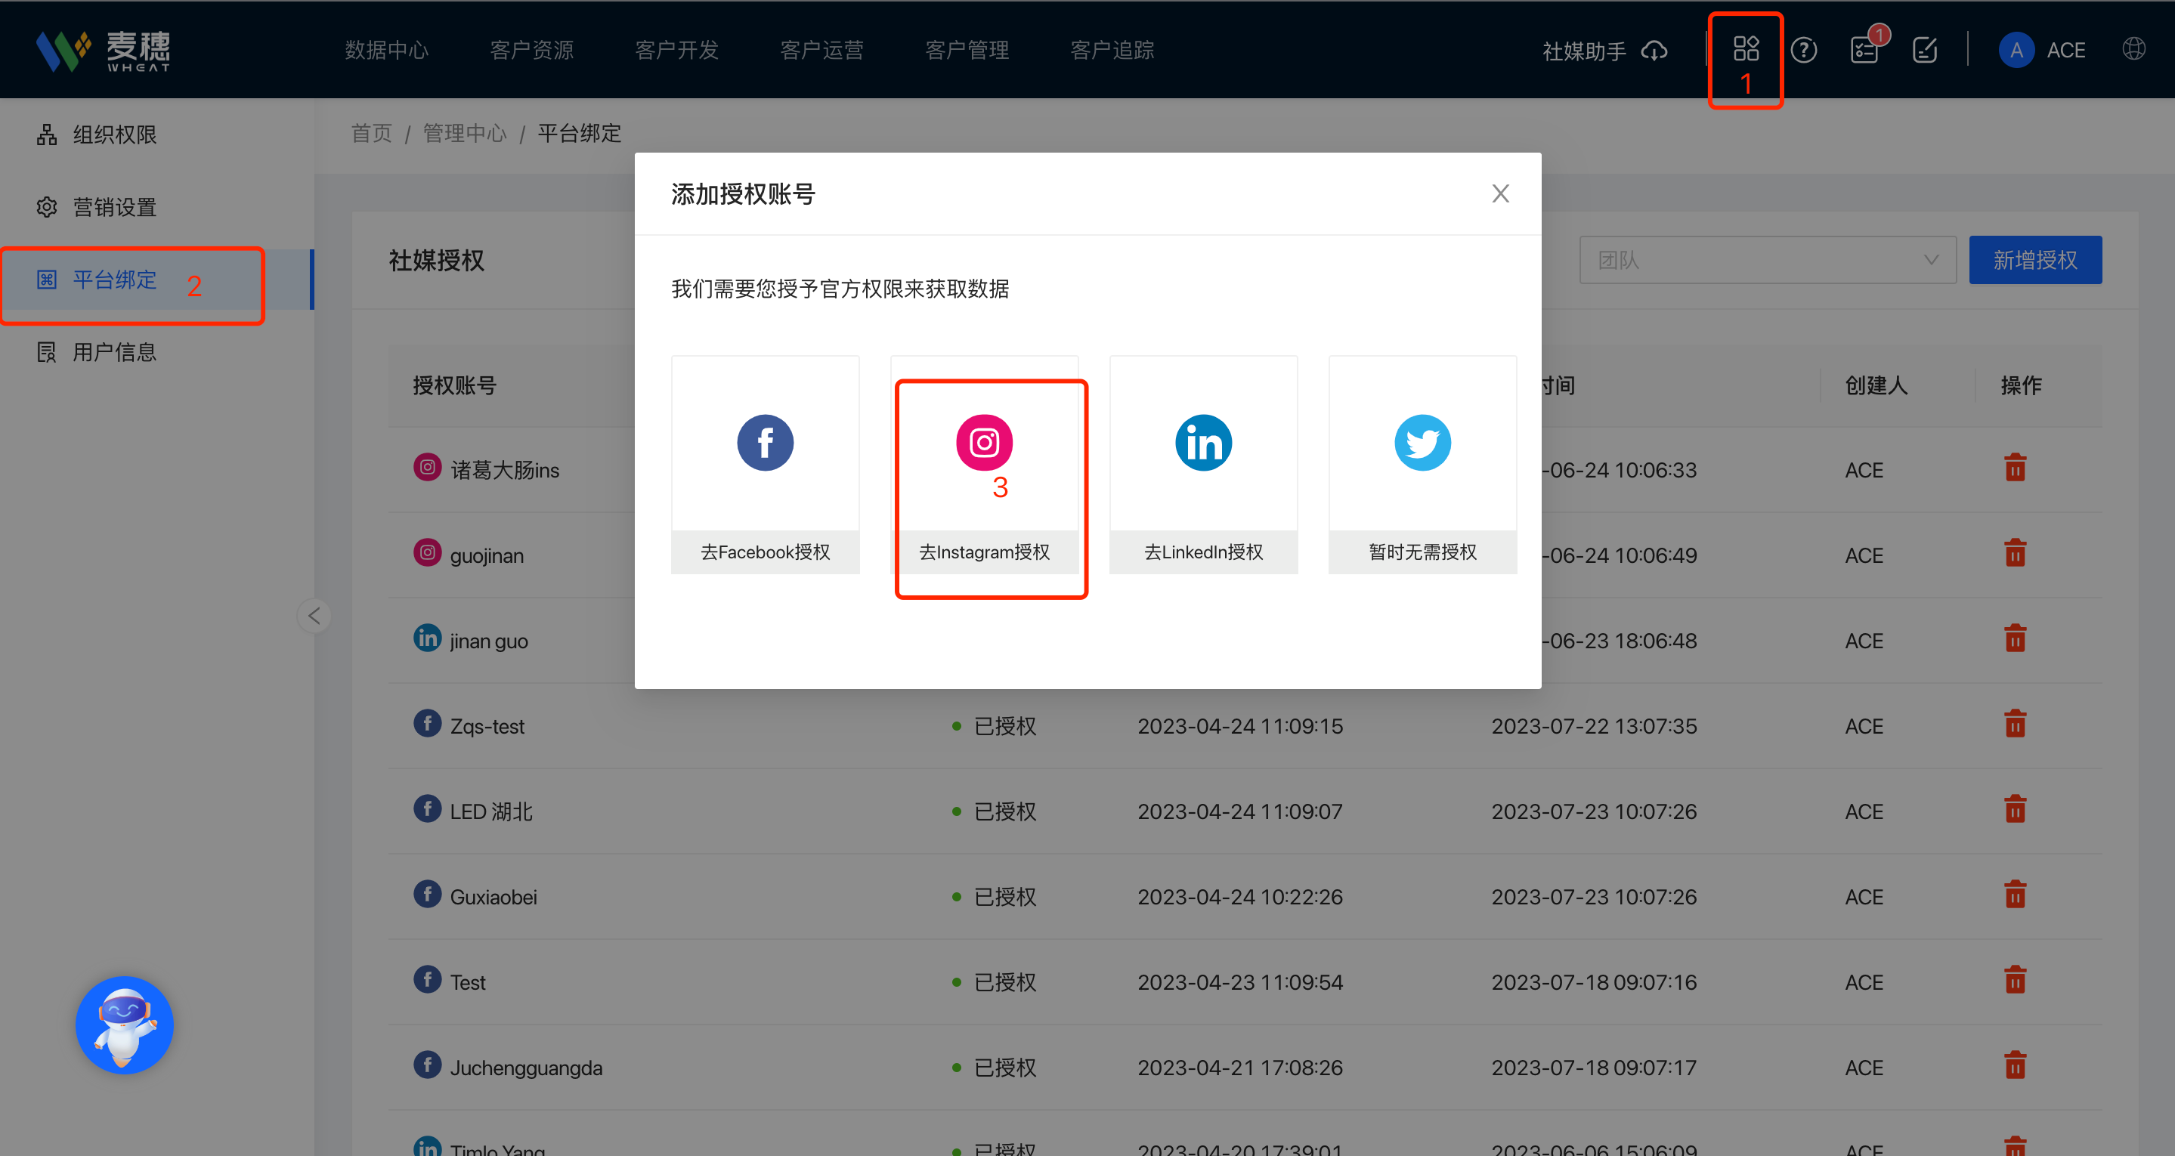2175x1156 pixels.
Task: Close the 添加授权账号 dialog
Action: (x=1499, y=193)
